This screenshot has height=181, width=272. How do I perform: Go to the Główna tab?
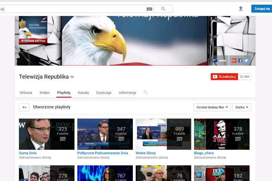point(26,93)
